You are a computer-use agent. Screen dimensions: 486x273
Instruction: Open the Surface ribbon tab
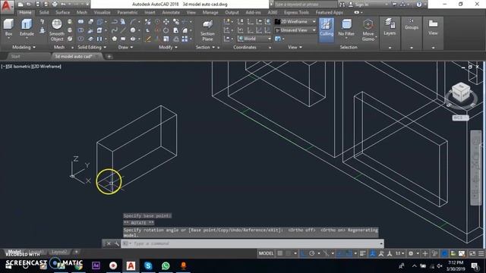62,12
